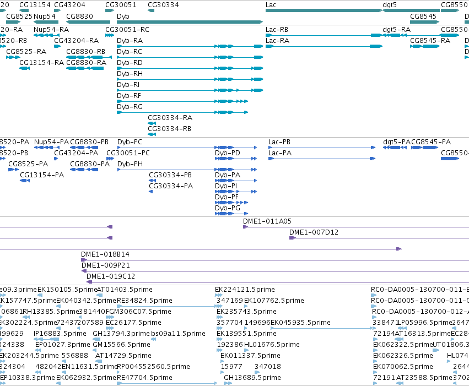
Task: Select the GH13689.5prime EST label
Action: point(252,378)
